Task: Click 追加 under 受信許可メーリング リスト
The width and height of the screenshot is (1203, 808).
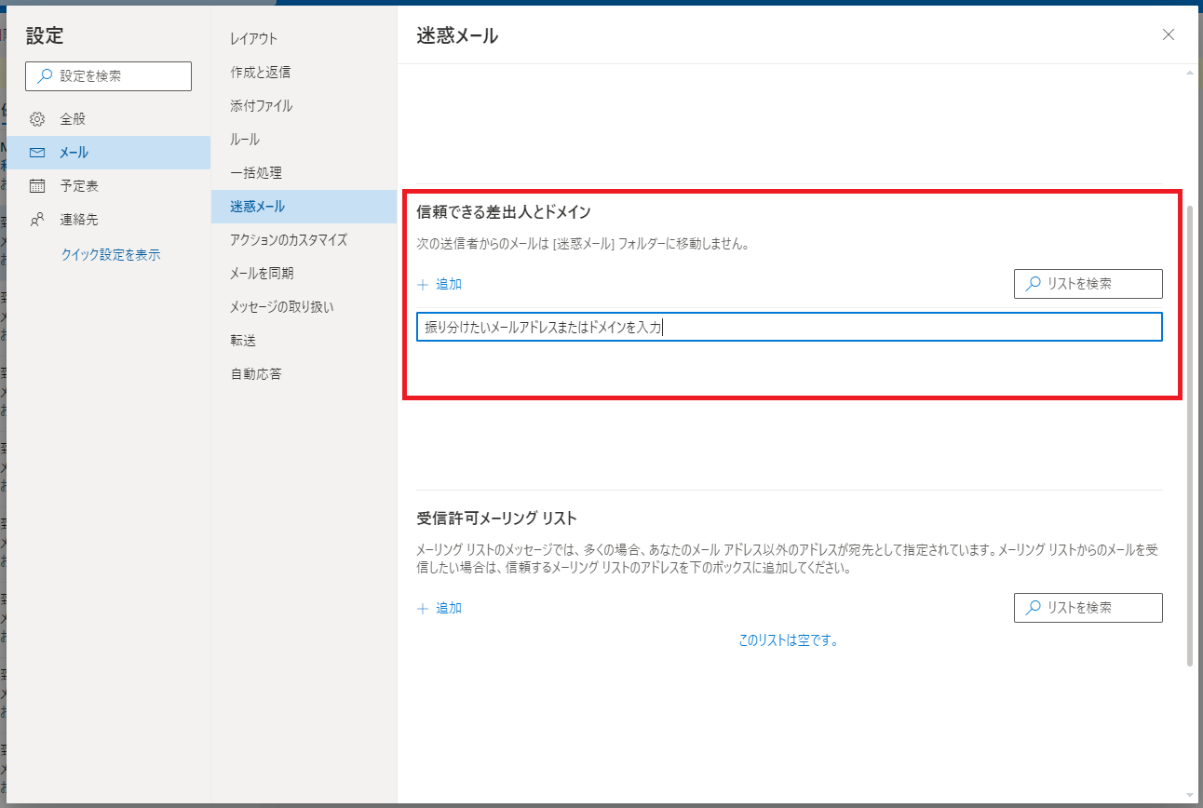Action: coord(439,609)
